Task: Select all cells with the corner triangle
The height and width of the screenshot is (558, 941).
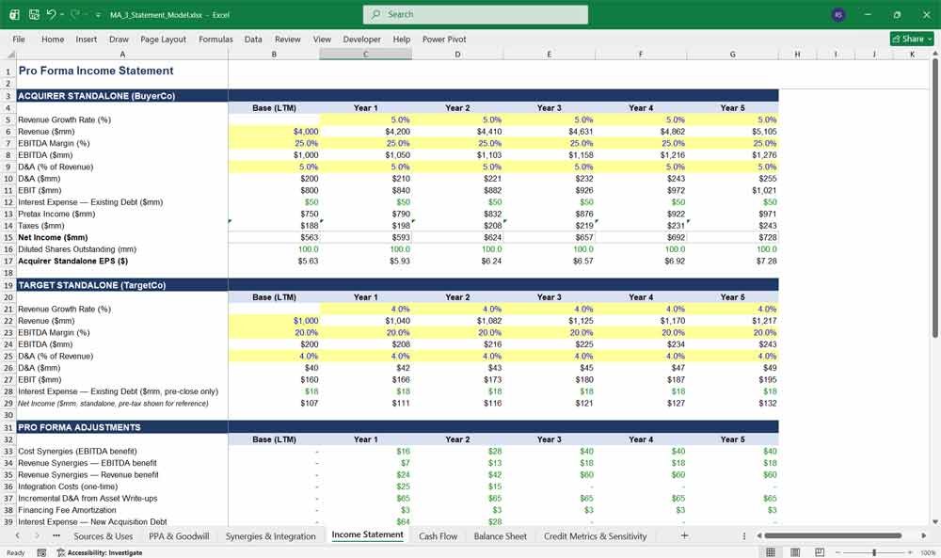Action: [8, 54]
